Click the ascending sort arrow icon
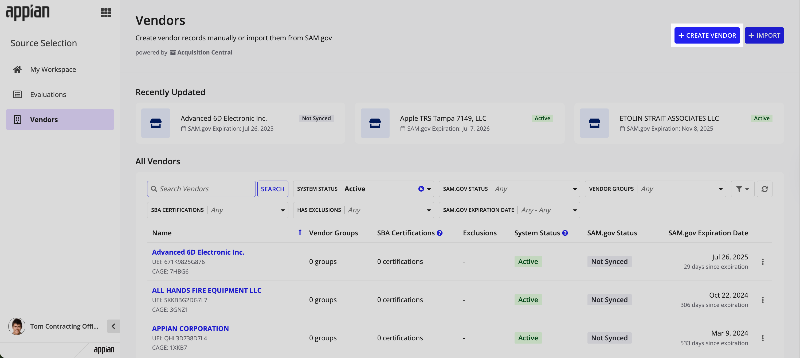The image size is (800, 358). point(300,232)
